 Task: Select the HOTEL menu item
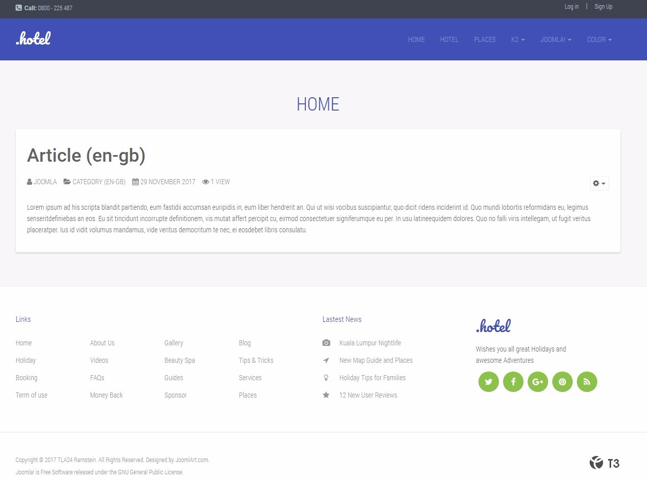(x=449, y=39)
